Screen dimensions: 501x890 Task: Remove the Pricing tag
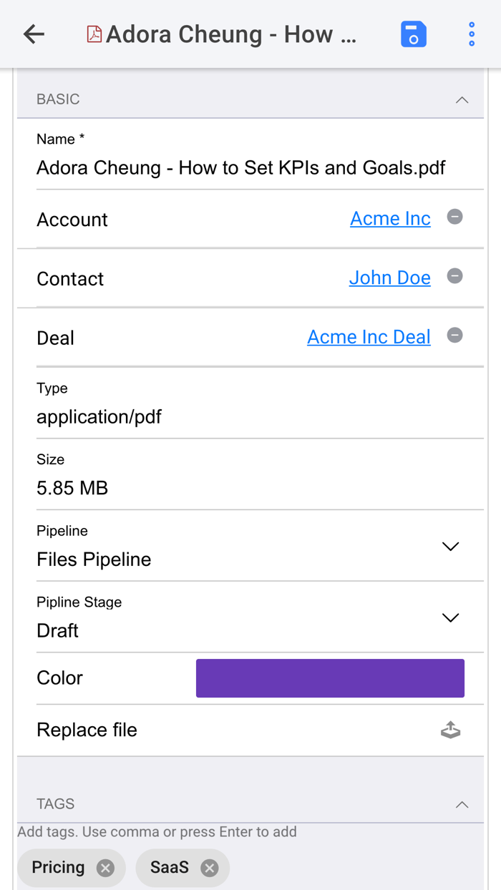pyautogui.click(x=105, y=868)
